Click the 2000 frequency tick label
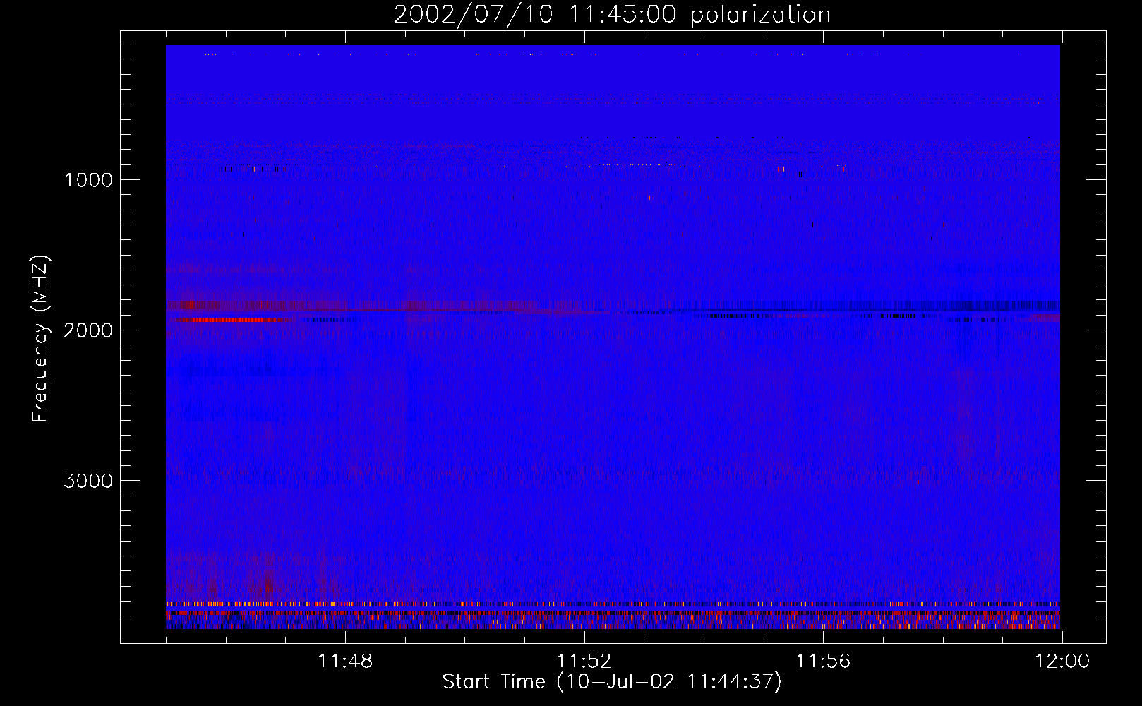This screenshot has height=706, width=1142. pyautogui.click(x=88, y=330)
